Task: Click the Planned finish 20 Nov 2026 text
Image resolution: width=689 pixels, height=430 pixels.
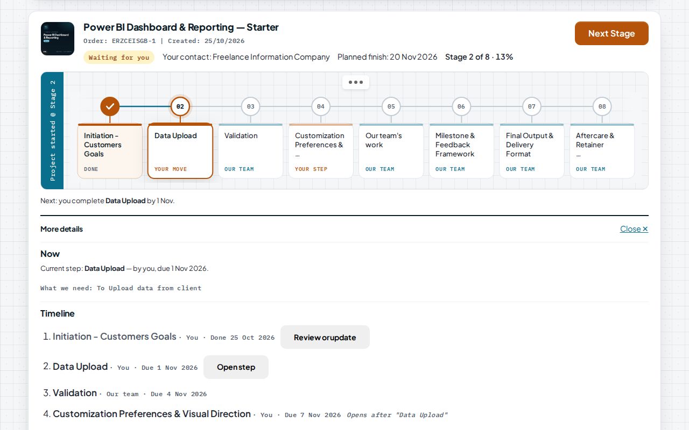Action: tap(388, 57)
